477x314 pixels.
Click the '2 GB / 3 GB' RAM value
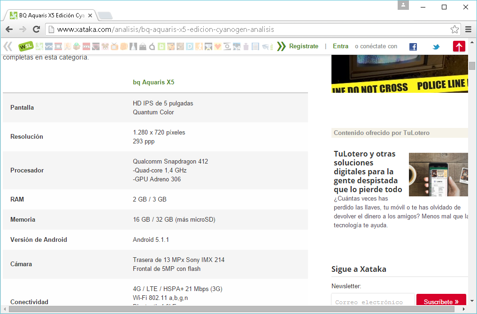150,200
